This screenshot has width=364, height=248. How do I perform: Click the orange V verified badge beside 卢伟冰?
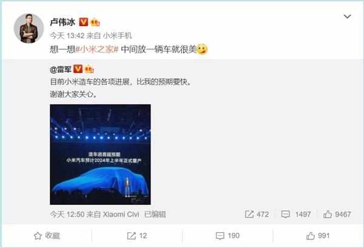pos(83,22)
